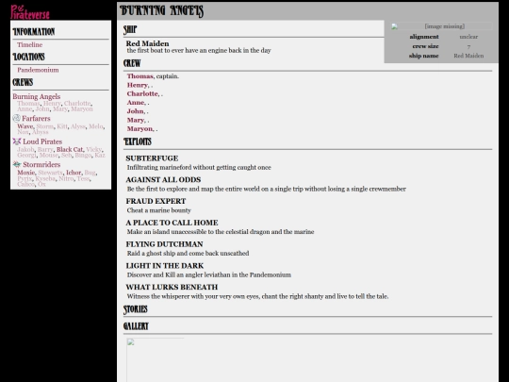Open Pyrix under Stormriders

pyautogui.click(x=25, y=178)
